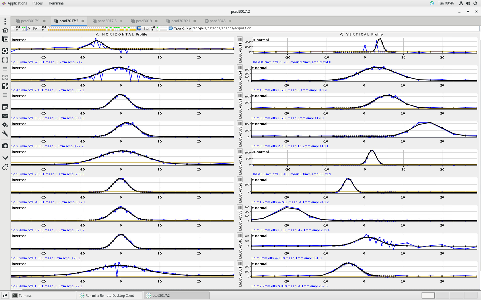This screenshot has width=481, height=300.
Task: Toggle fullscreen mode icon in sidebar
Action: tap(5, 60)
